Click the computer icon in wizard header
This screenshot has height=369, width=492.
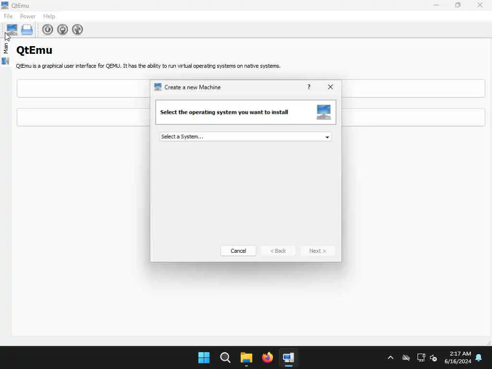323,112
